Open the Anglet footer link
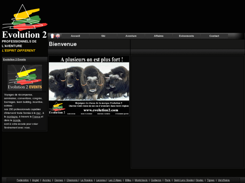This screenshot has width=245, height=183. tap(35, 180)
